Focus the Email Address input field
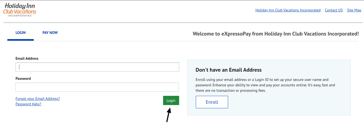Viewport: 364px width, 136px height. point(97,67)
